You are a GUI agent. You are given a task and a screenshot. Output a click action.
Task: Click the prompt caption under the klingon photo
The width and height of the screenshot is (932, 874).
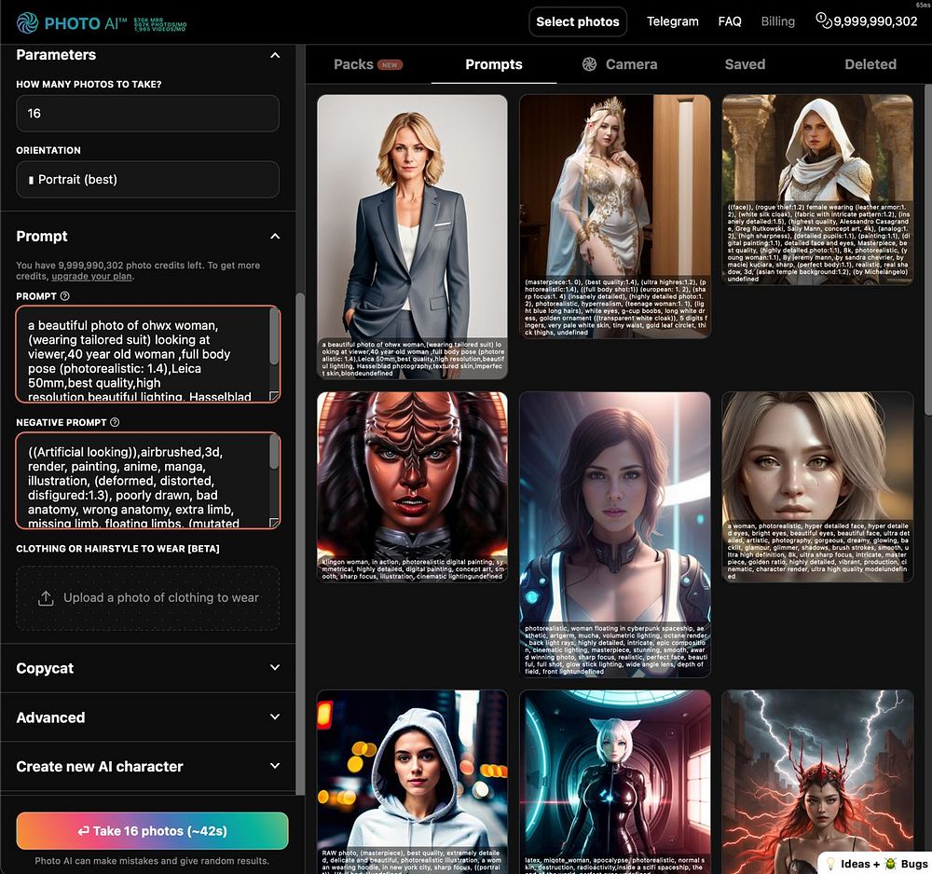tap(412, 568)
